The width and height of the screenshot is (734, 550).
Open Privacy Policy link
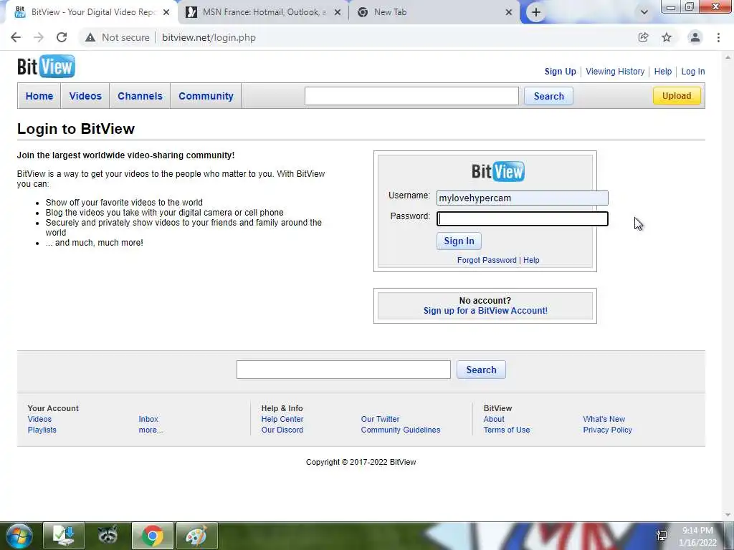pyautogui.click(x=607, y=430)
